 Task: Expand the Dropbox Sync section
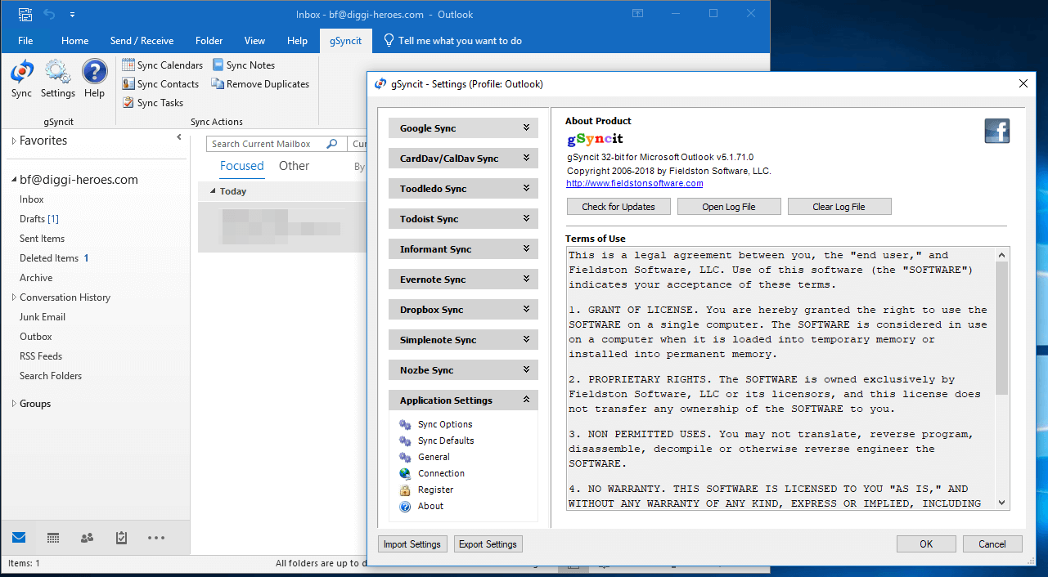(x=463, y=310)
